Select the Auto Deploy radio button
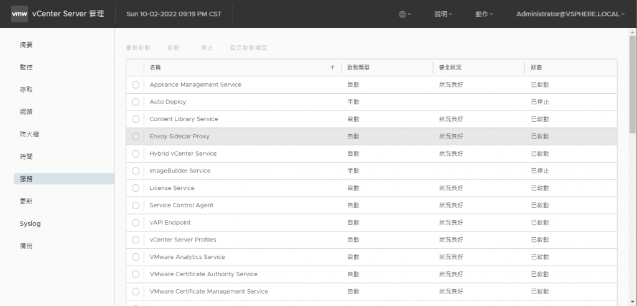This screenshot has width=637, height=306. (136, 102)
